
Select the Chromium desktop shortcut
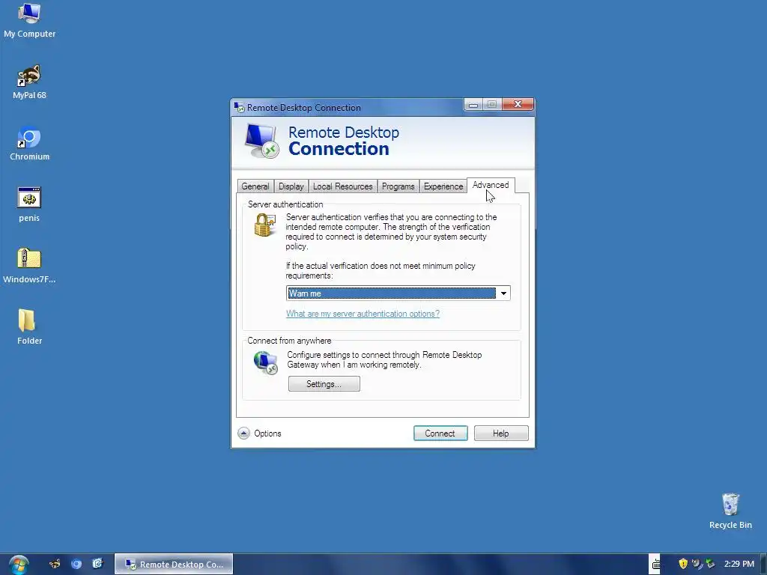tap(29, 144)
